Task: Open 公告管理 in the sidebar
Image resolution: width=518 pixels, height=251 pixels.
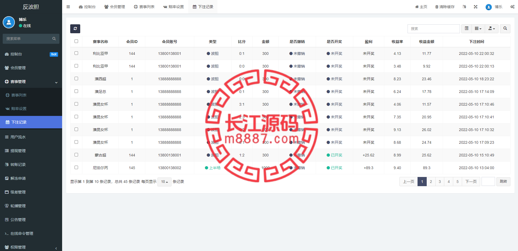Action: (x=31, y=220)
